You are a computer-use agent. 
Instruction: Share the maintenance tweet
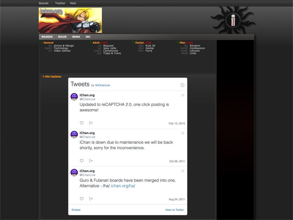pyautogui.click(x=91, y=161)
